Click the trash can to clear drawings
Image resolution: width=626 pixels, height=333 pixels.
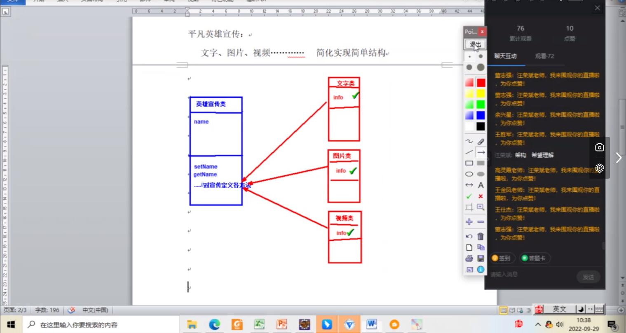pos(481,236)
